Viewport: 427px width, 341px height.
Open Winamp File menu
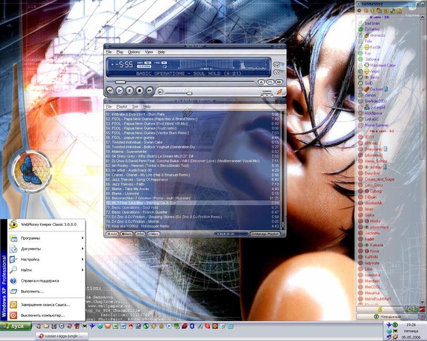109,52
